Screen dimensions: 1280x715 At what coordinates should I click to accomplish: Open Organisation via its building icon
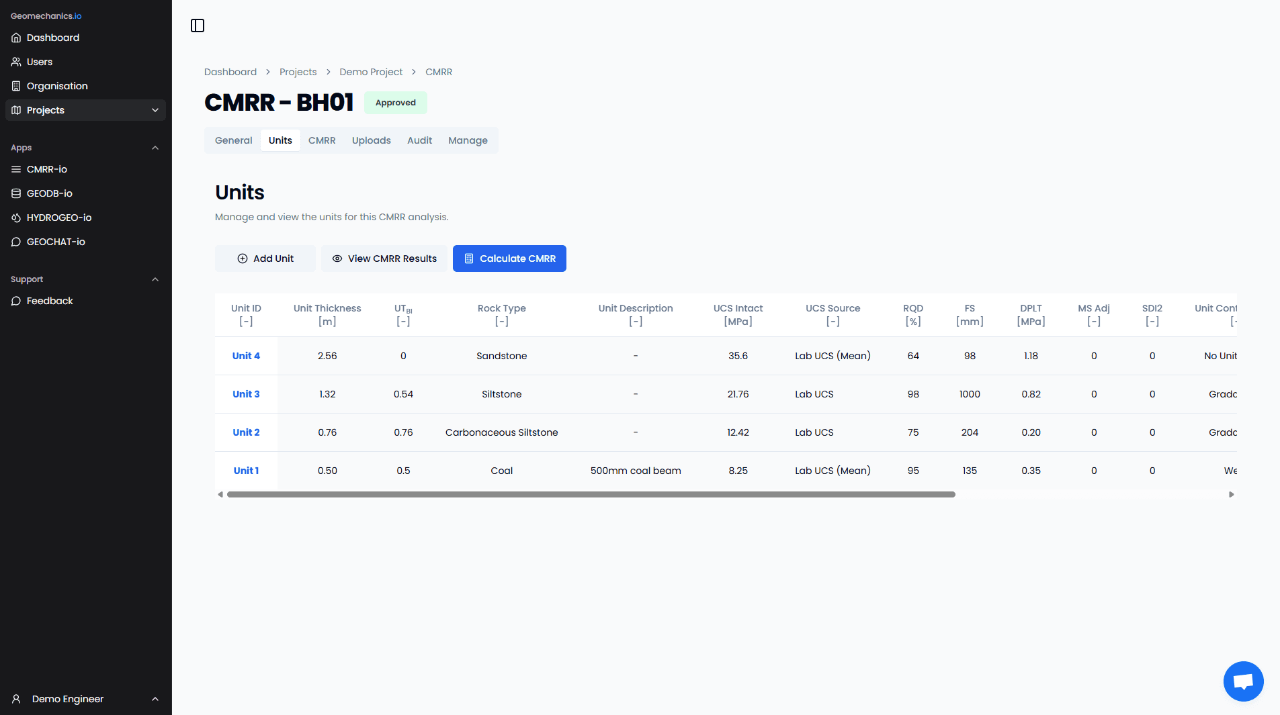coord(16,86)
